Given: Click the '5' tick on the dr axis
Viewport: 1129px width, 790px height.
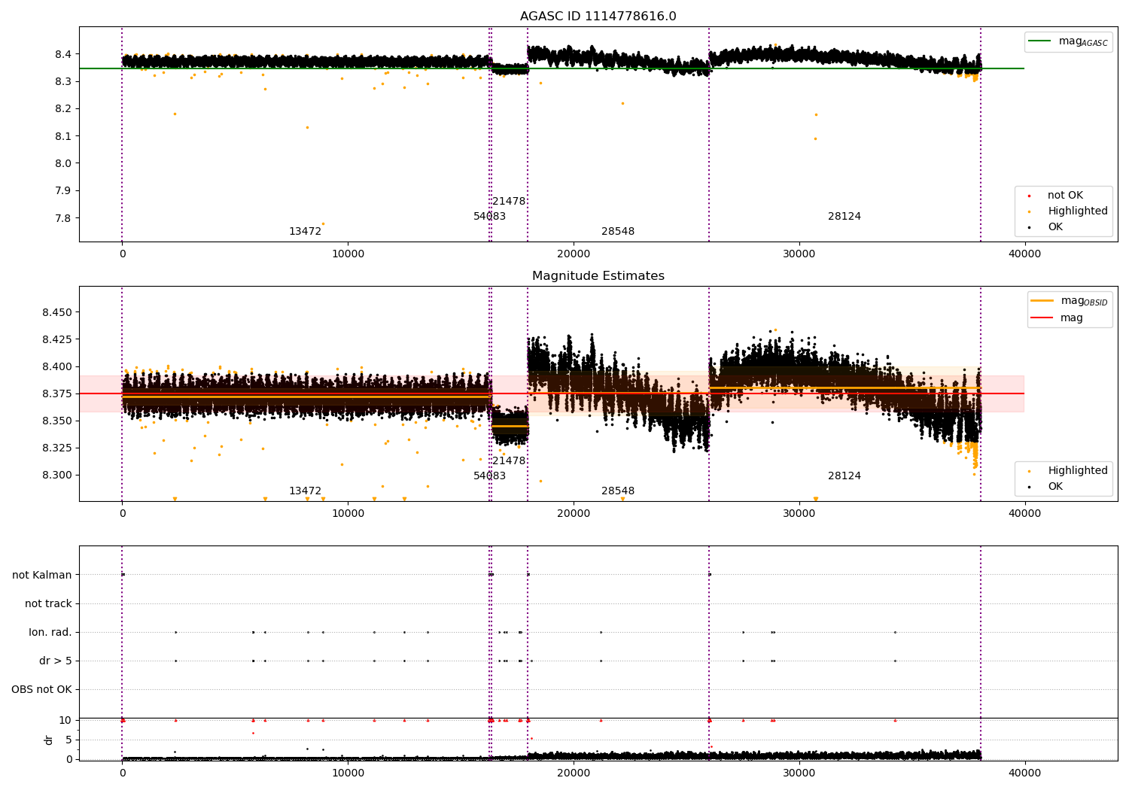Looking at the screenshot, I should pyautogui.click(x=68, y=740).
